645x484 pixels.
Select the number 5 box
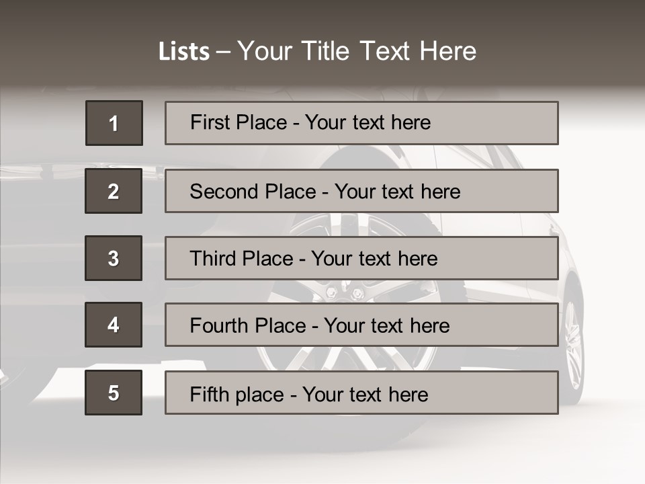coord(114,392)
